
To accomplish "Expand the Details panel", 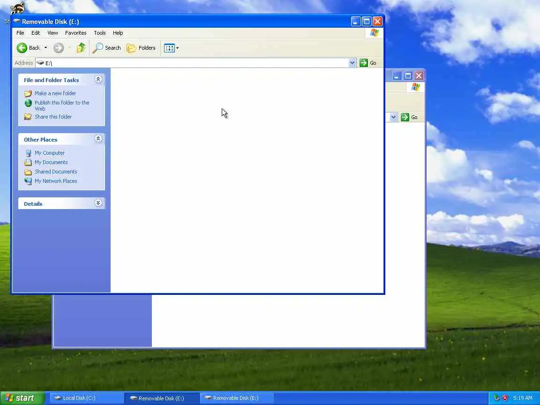I will point(98,203).
